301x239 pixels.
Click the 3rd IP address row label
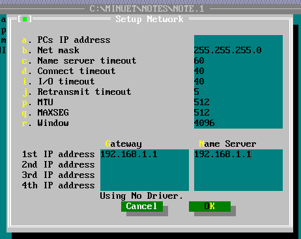58,175
